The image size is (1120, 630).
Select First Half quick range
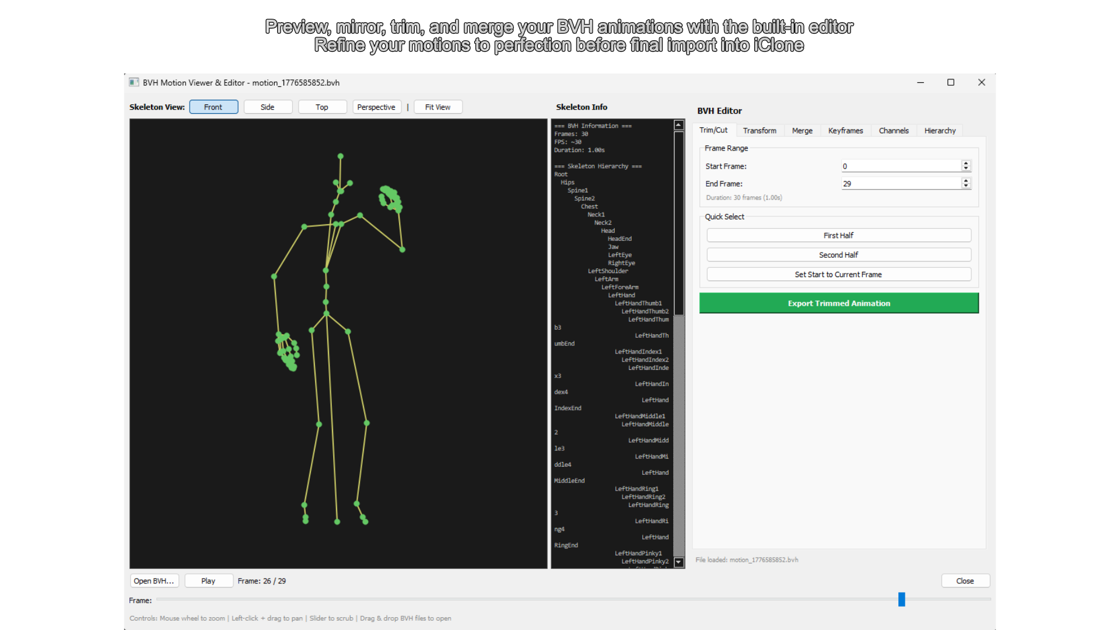(x=839, y=235)
